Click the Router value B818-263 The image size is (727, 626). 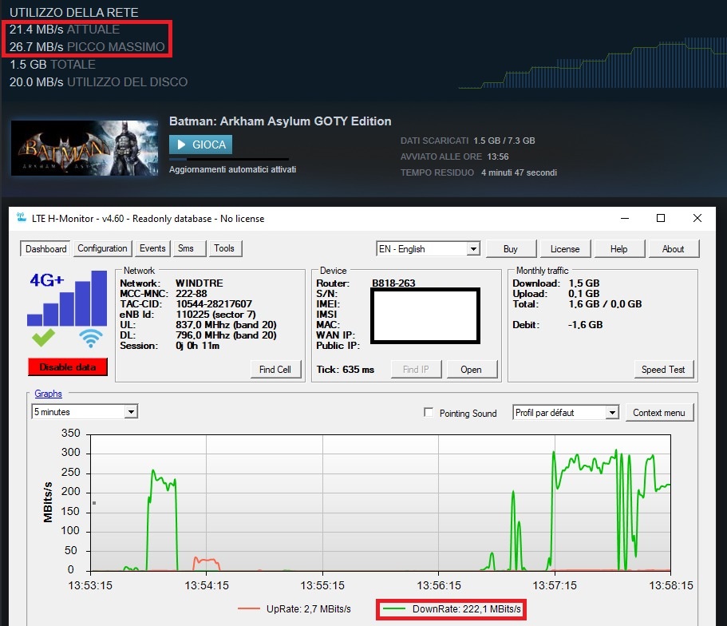click(393, 283)
